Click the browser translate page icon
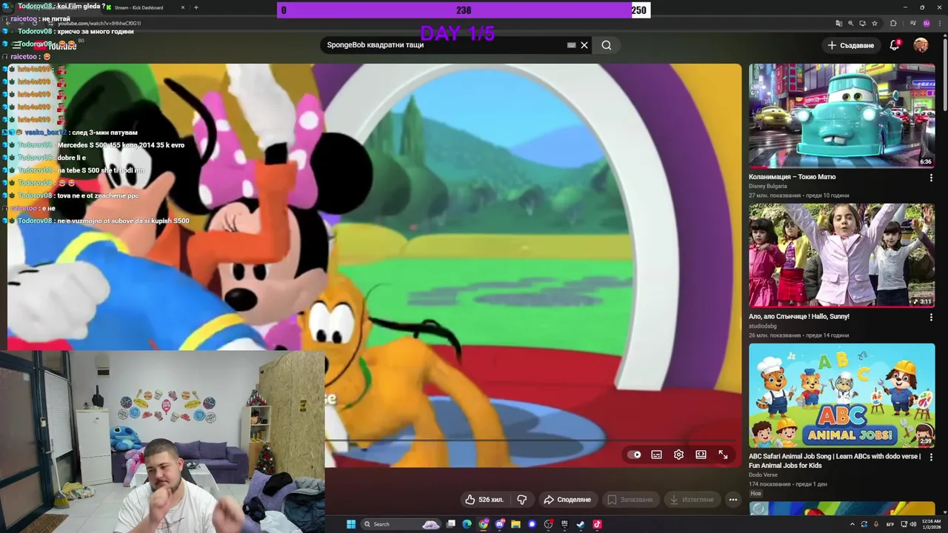The width and height of the screenshot is (948, 533). click(x=838, y=23)
